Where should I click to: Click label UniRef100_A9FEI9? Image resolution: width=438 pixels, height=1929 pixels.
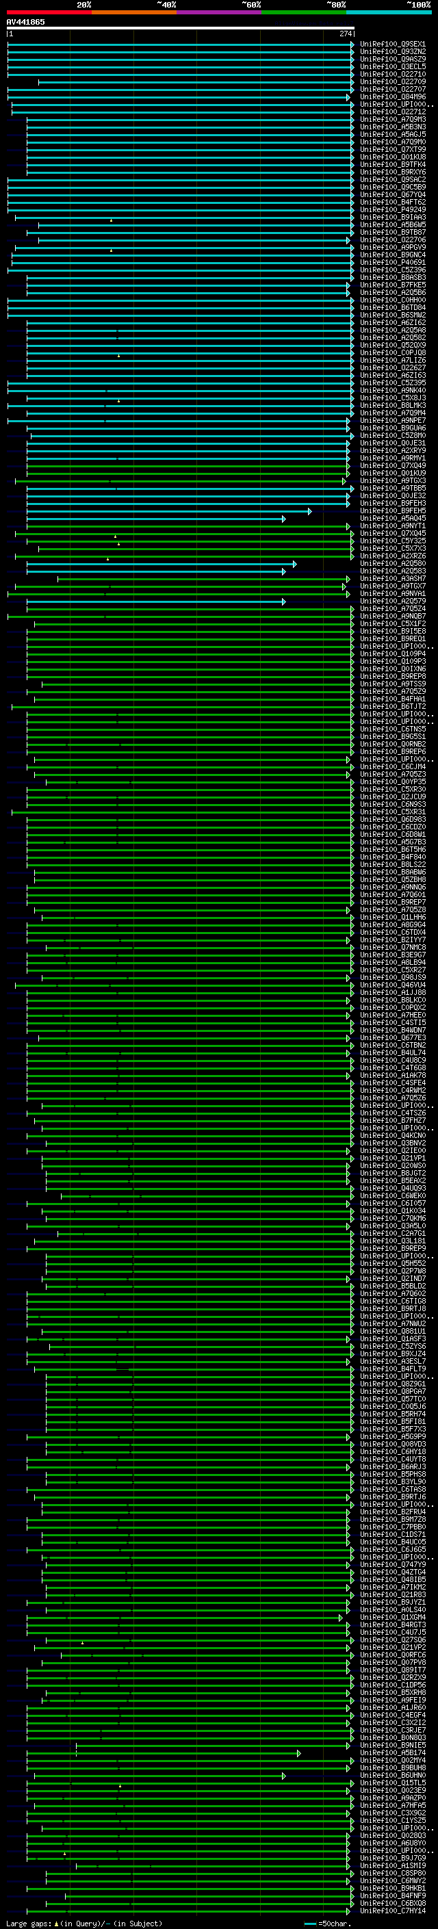click(x=392, y=1700)
